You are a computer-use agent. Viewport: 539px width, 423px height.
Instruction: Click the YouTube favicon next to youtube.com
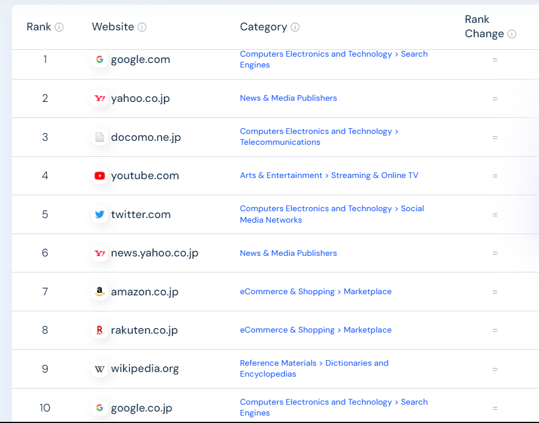coord(99,176)
